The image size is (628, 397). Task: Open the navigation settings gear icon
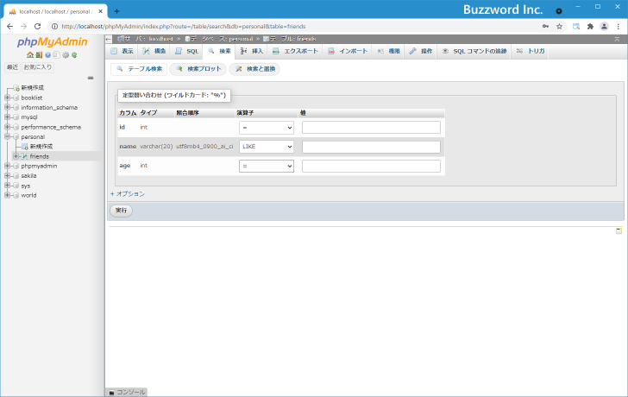point(66,55)
